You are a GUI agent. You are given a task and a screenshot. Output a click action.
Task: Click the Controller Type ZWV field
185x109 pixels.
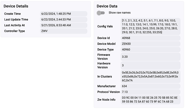(64, 31)
